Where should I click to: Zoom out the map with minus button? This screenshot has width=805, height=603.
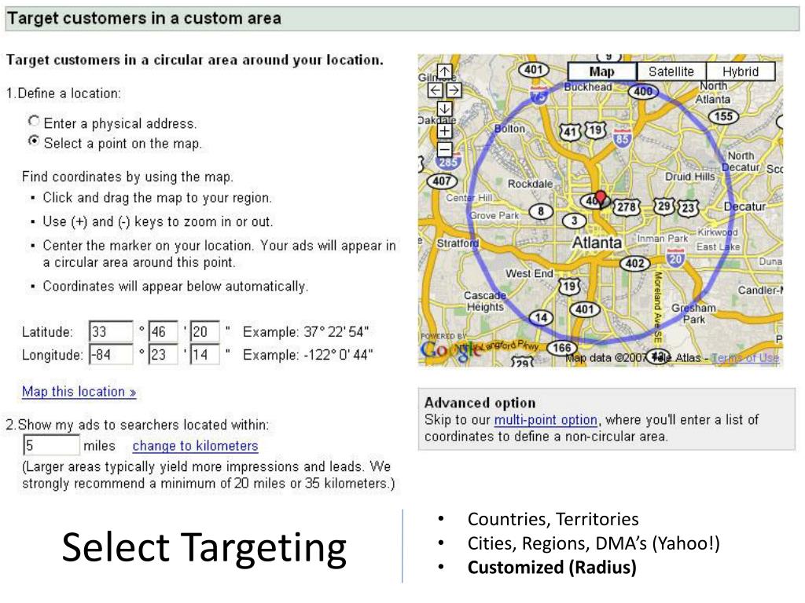[445, 150]
